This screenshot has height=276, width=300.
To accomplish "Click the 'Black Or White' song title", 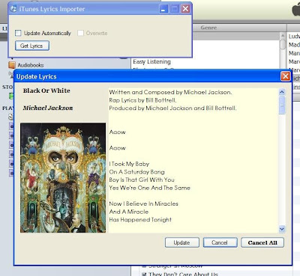I will pyautogui.click(x=46, y=91).
